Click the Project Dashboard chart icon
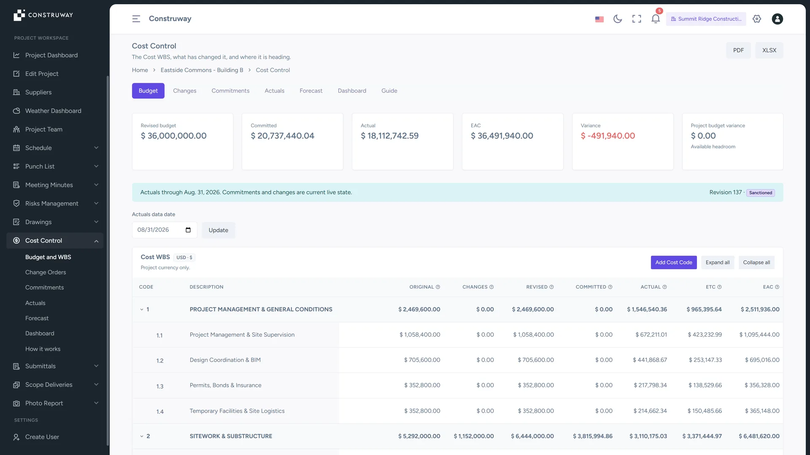The width and height of the screenshot is (810, 455). click(16, 55)
